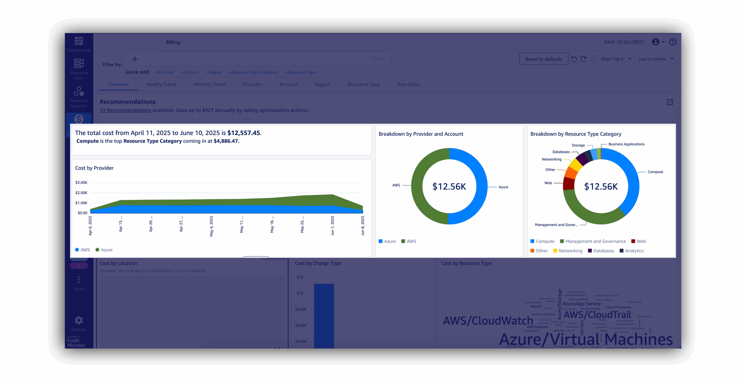The width and height of the screenshot is (747, 382).
Task: Click the Clear filter button
Action: pyautogui.click(x=379, y=59)
